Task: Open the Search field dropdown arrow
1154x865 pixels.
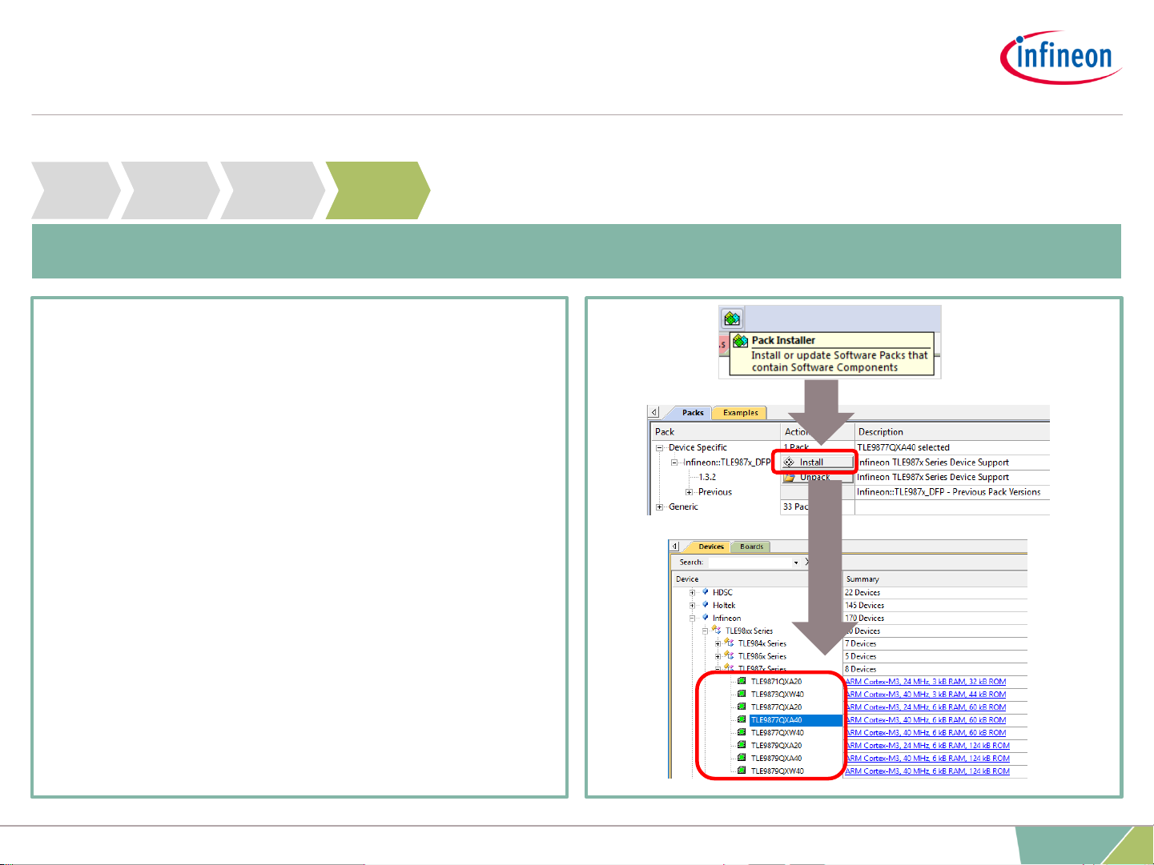Action: tap(796, 563)
